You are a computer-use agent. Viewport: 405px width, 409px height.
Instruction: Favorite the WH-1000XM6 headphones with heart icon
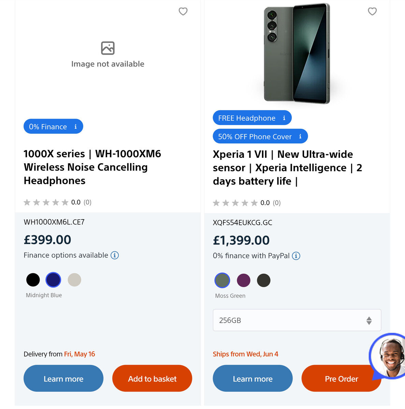(183, 12)
